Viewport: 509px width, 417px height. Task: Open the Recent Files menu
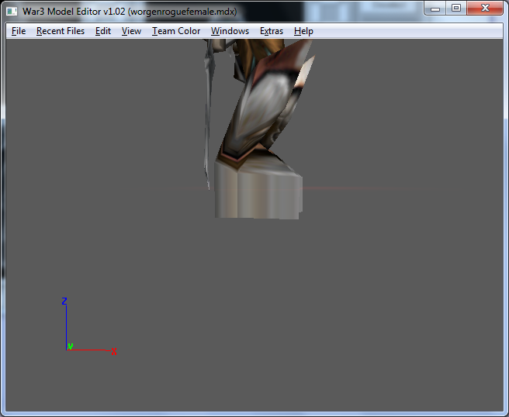[x=61, y=31]
